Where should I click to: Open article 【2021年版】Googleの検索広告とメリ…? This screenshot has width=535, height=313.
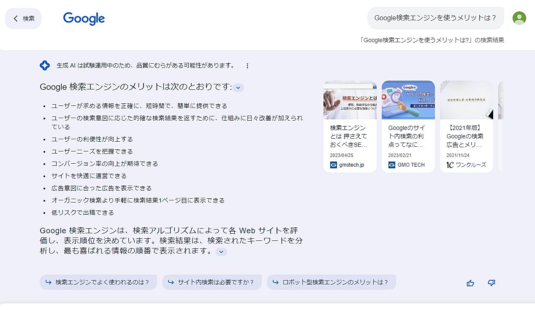tap(465, 136)
